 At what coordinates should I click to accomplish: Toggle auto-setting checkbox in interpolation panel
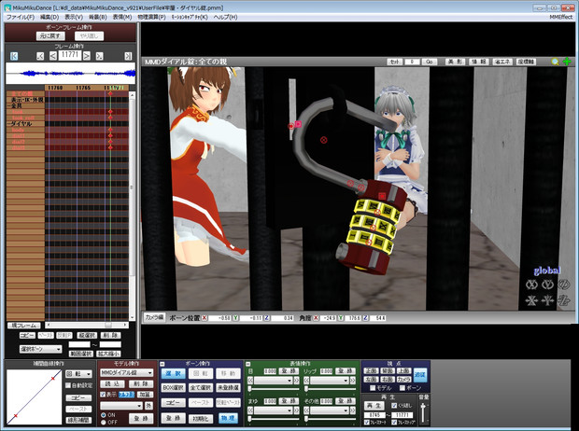tap(68, 385)
